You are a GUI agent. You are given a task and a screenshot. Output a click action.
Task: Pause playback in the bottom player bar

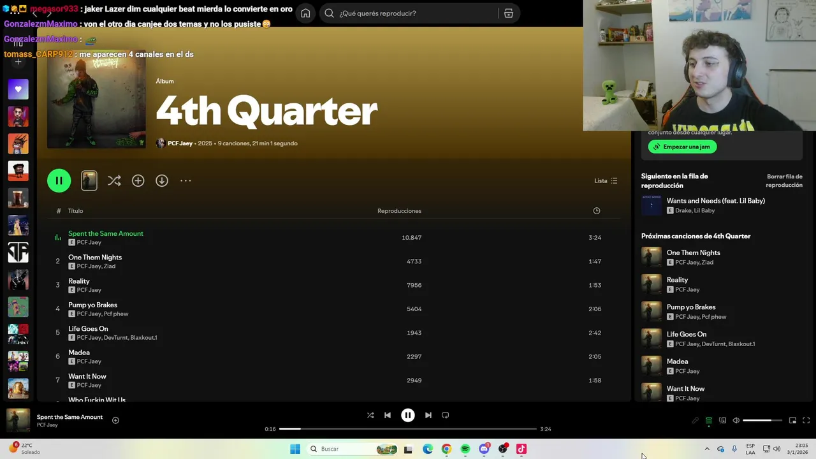[x=408, y=415]
